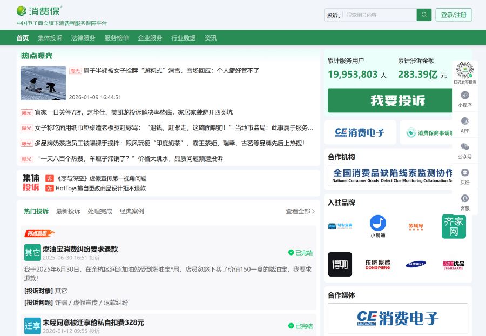Click the search magnifier icon

424,15
